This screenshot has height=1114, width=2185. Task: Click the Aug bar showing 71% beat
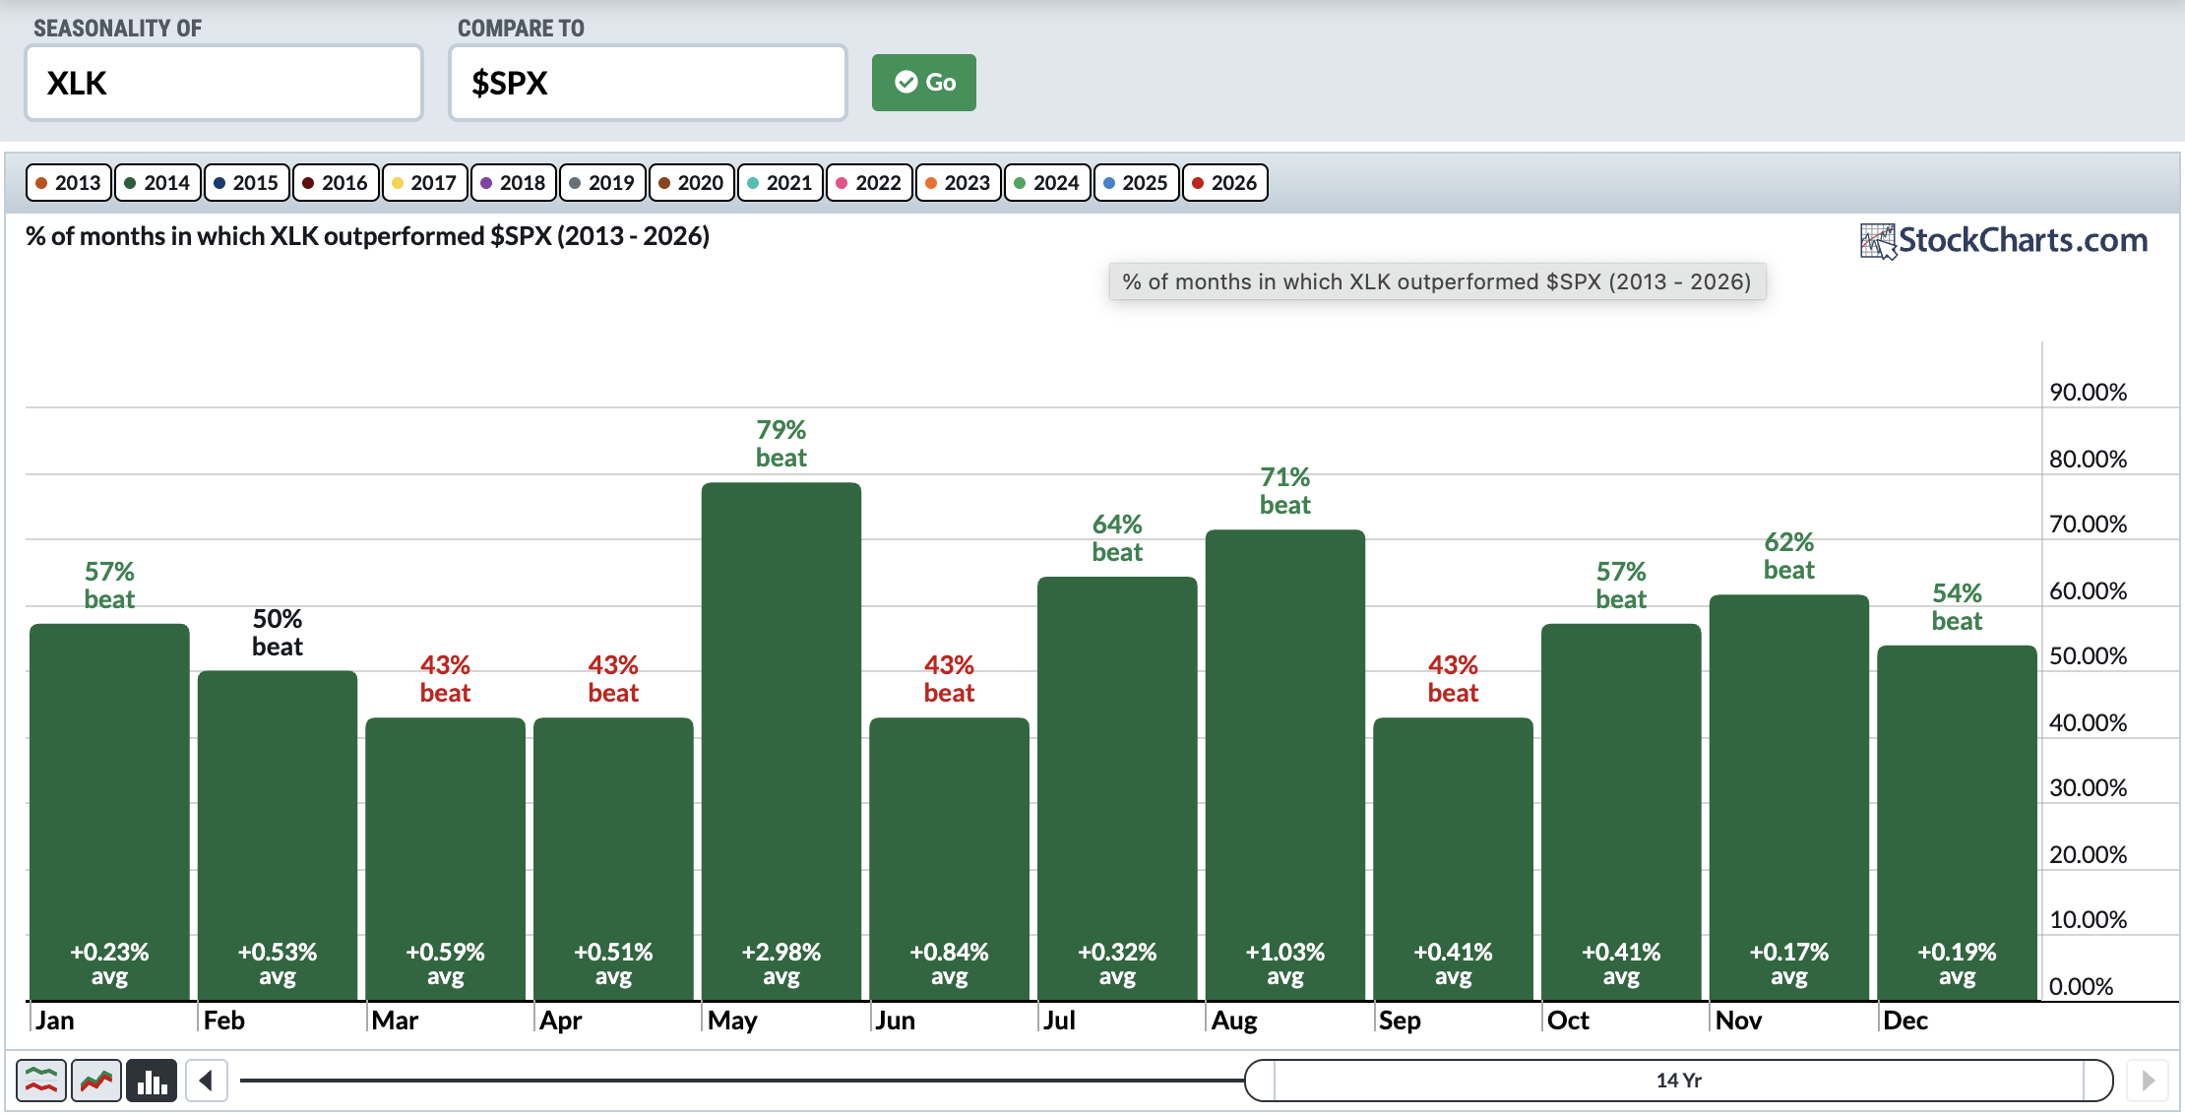(x=1285, y=765)
